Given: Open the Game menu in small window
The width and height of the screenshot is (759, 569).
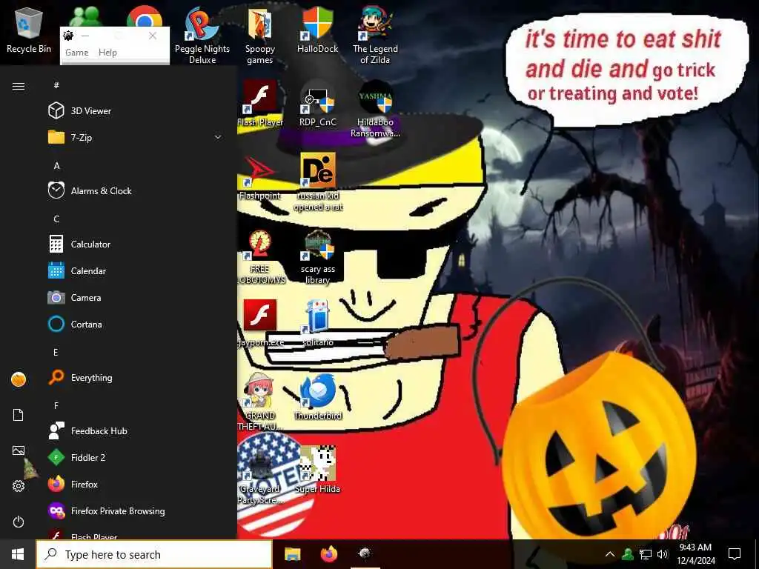Looking at the screenshot, I should (77, 53).
